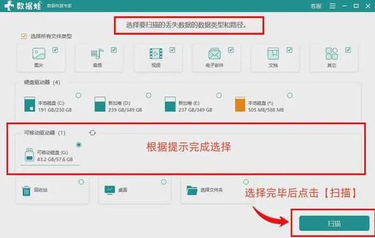
Task: Select the 桌面 radio button
Action: tap(164, 182)
